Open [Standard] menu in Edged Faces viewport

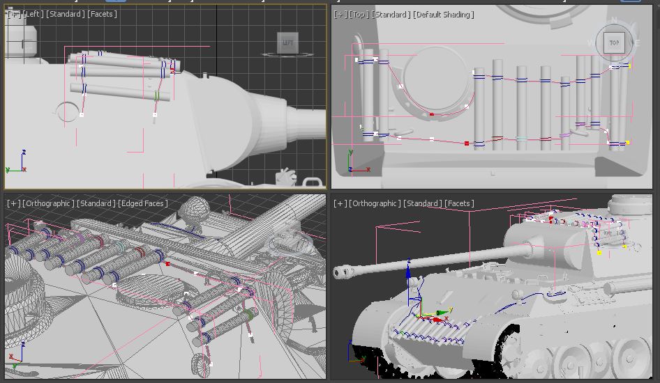tap(96, 203)
